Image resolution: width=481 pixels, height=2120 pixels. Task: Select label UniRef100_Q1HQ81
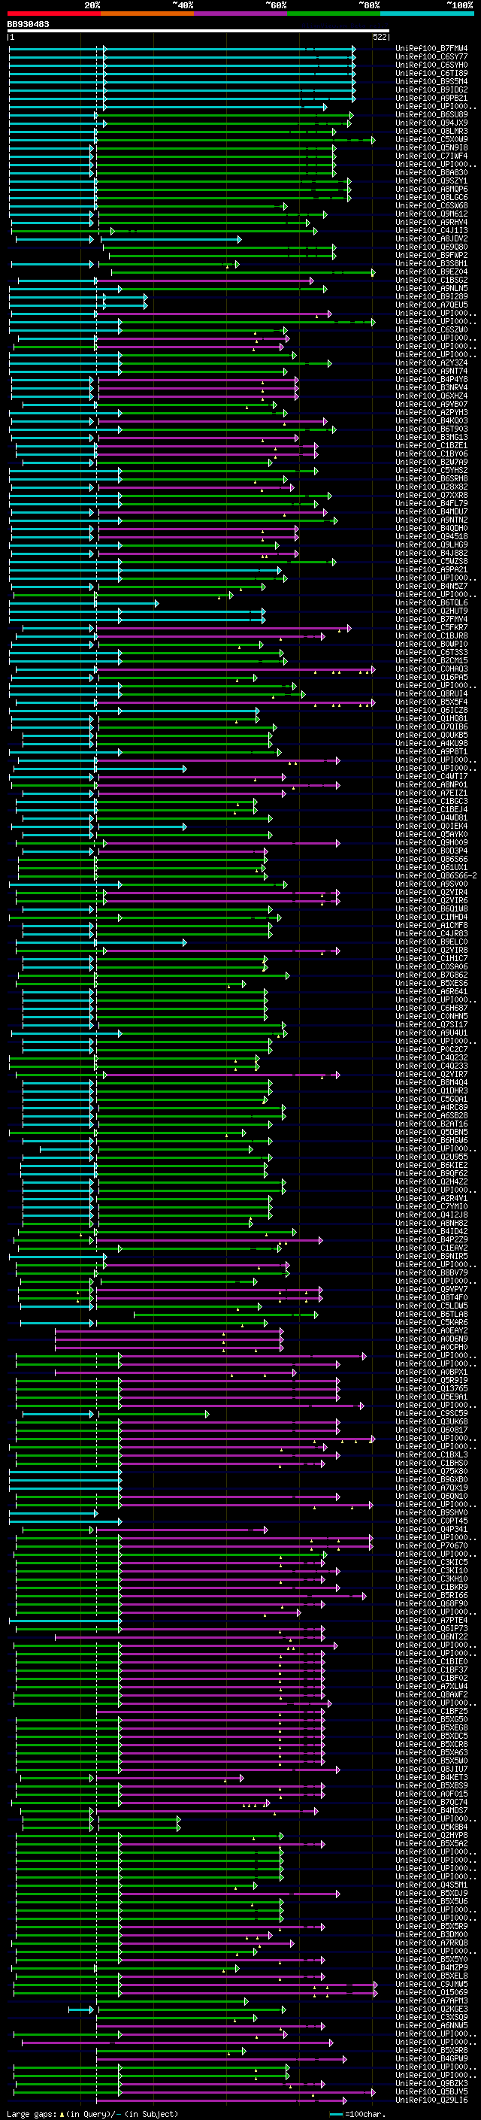pyautogui.click(x=431, y=719)
